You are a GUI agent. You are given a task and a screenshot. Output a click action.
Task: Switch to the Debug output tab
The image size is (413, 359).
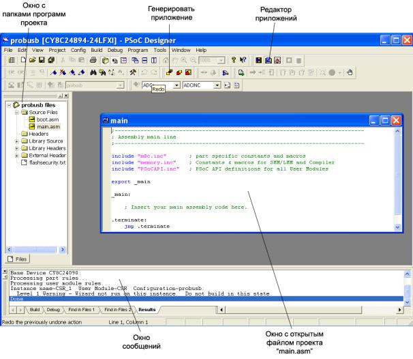tap(53, 310)
